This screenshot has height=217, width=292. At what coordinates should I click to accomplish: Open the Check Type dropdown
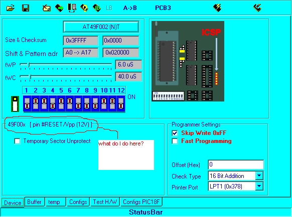tap(259, 175)
